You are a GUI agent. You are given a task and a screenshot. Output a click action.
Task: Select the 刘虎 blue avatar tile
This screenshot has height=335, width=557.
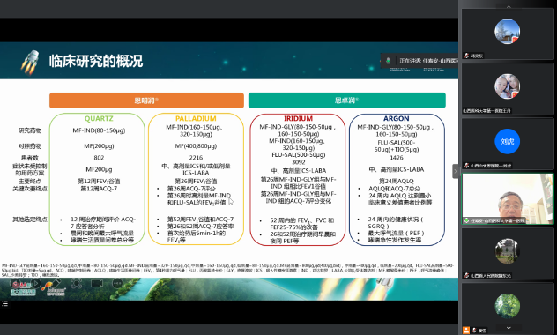508,144
